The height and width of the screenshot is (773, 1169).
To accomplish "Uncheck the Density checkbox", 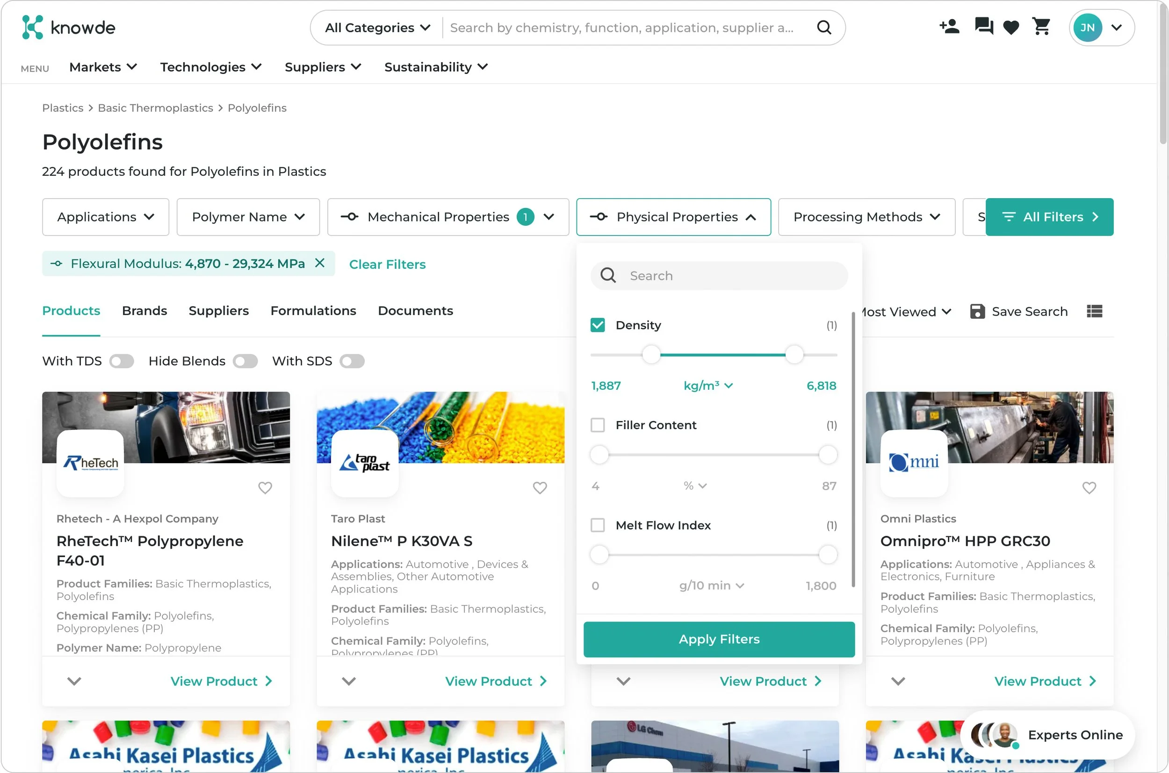I will point(597,325).
